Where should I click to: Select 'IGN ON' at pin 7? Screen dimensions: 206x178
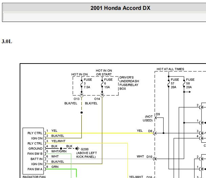click(37, 164)
